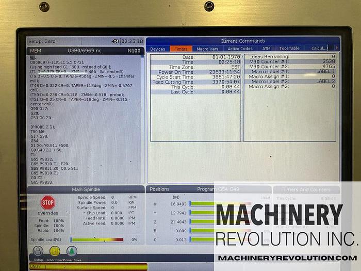
Task: Click M30 Counter #2 value '4765'
Action: pyautogui.click(x=329, y=66)
